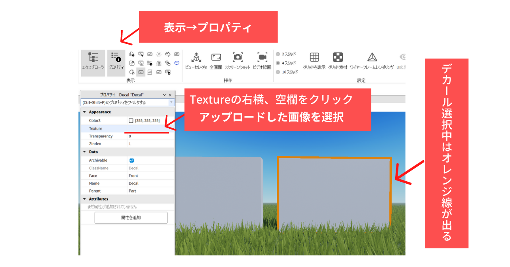Take a スクリーンショット screenshot
Screen dimensions: 510x267
click(x=237, y=61)
